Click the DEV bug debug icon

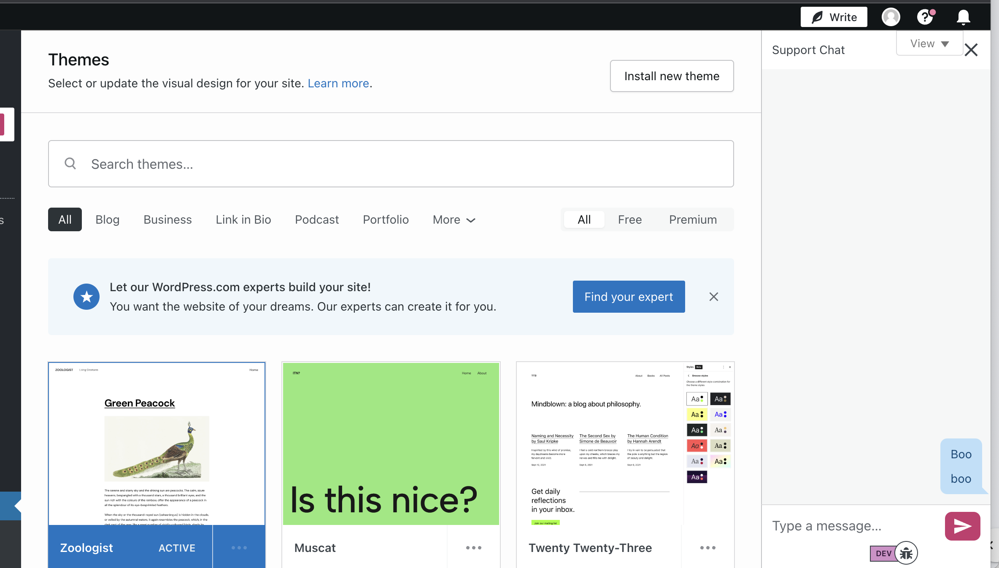pyautogui.click(x=906, y=553)
